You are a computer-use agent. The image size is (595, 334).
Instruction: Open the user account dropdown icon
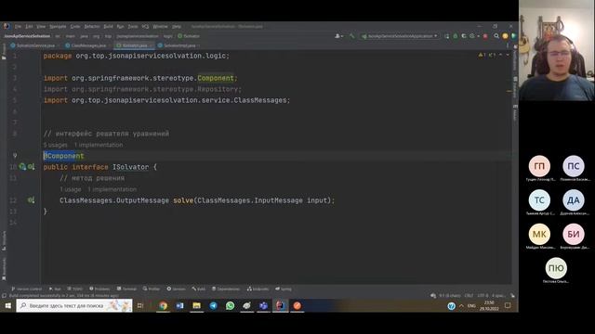click(338, 36)
